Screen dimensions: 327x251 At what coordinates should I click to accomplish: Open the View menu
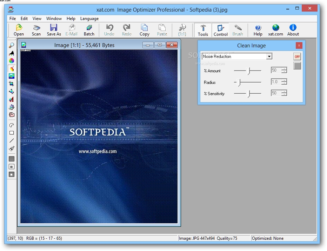(x=37, y=19)
